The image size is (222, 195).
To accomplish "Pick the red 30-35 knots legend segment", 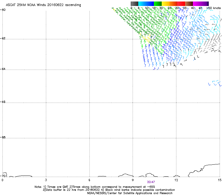I will pyautogui.click(x=181, y=4).
